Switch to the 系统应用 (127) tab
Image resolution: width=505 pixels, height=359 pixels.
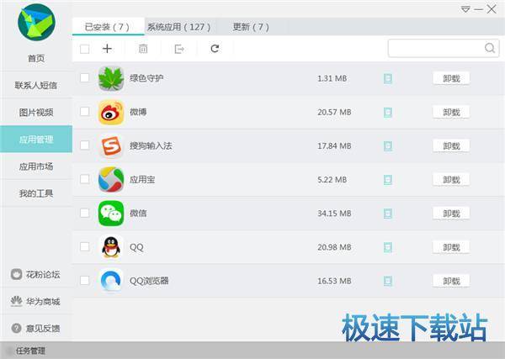point(179,27)
